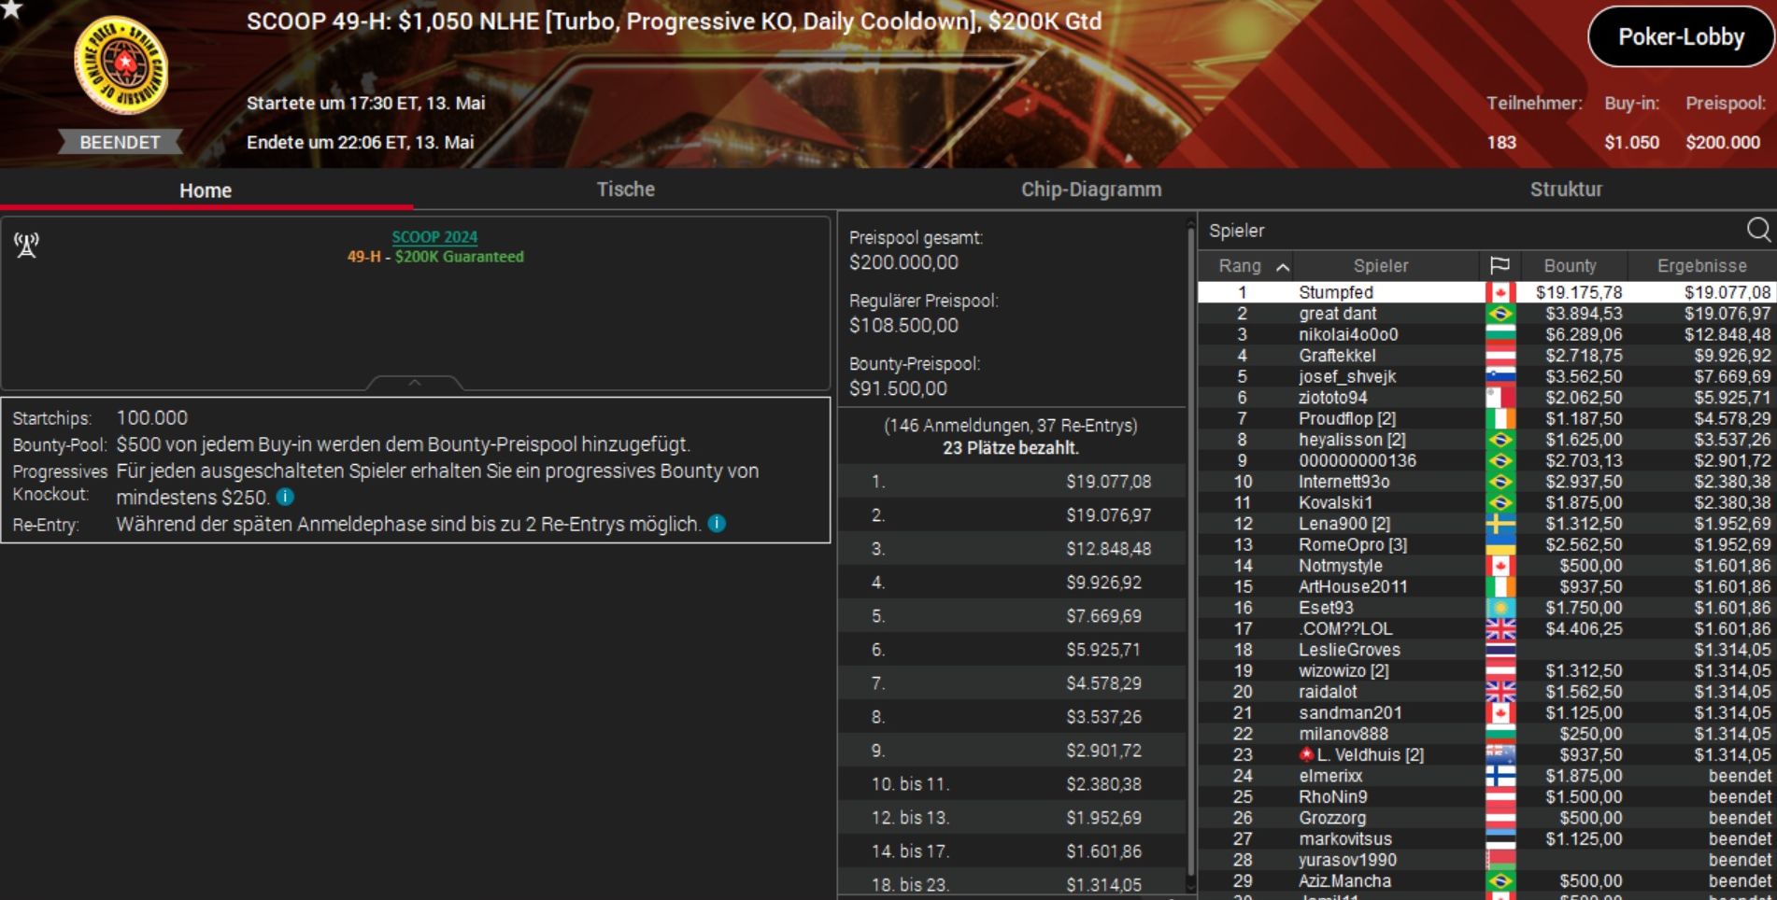
Task: Click the broadcast antenna icon
Action: 26,246
